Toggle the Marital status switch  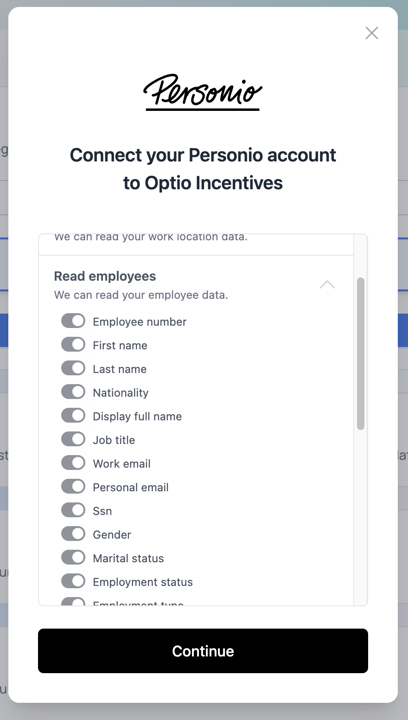tap(73, 558)
